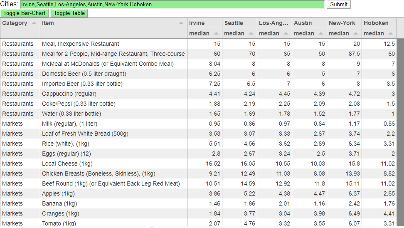The height and width of the screenshot is (228, 404).
Task: Click Austin value 4.39
Action: (320, 94)
